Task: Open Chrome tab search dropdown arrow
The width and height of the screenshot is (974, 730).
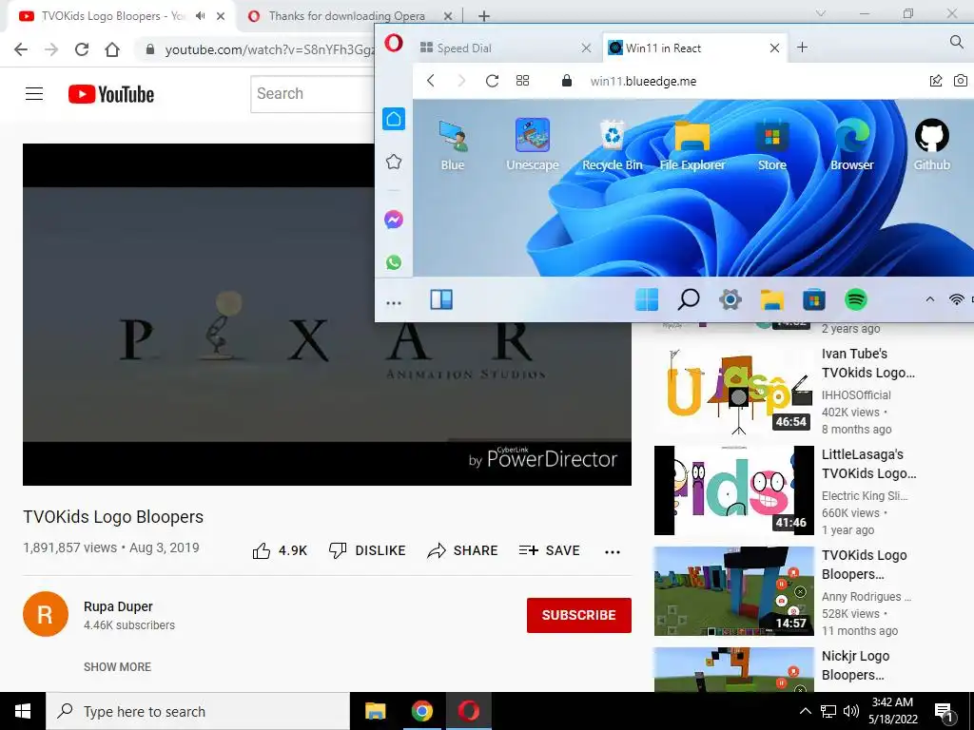Action: [x=821, y=13]
